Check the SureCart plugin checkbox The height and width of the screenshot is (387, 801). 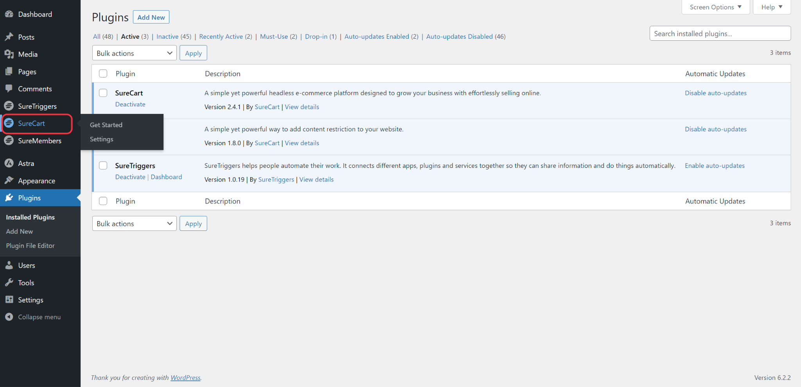pyautogui.click(x=103, y=93)
